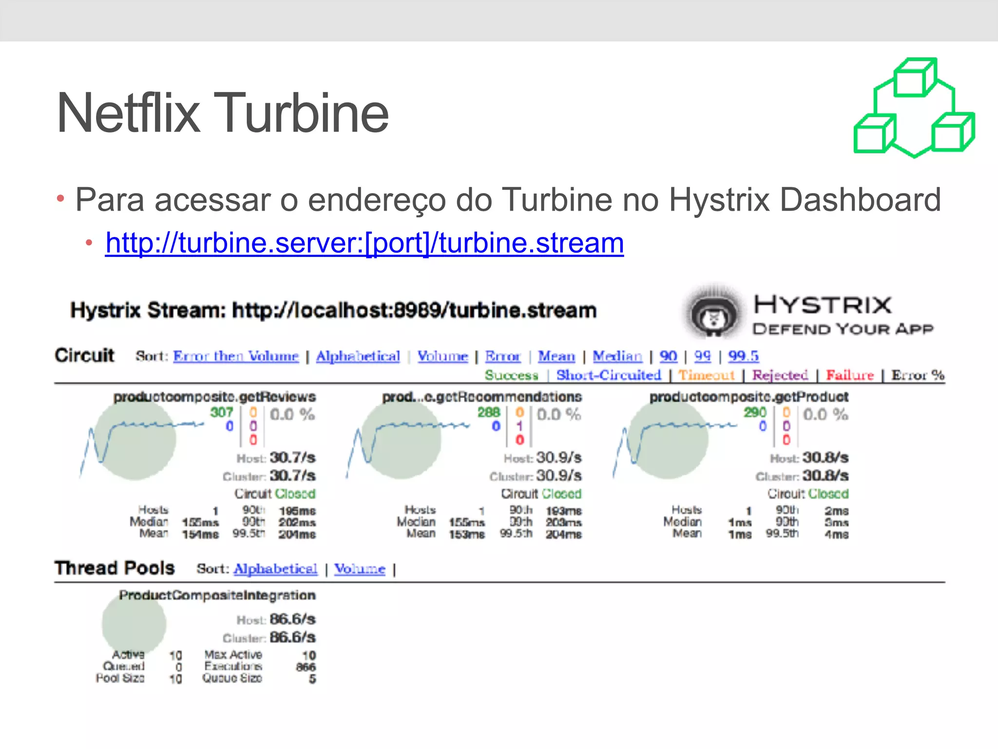Sort Thread Pools alphabetically
Screen dimensions: 998x749
tap(275, 569)
